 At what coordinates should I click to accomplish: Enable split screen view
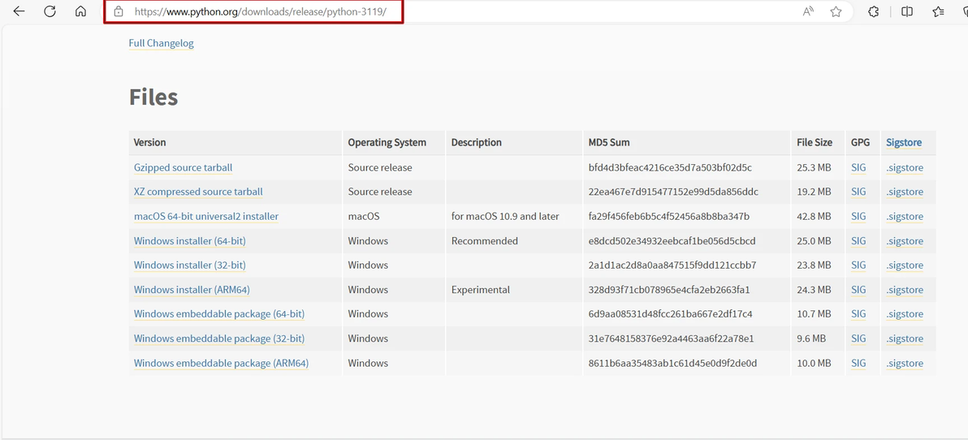(x=907, y=11)
